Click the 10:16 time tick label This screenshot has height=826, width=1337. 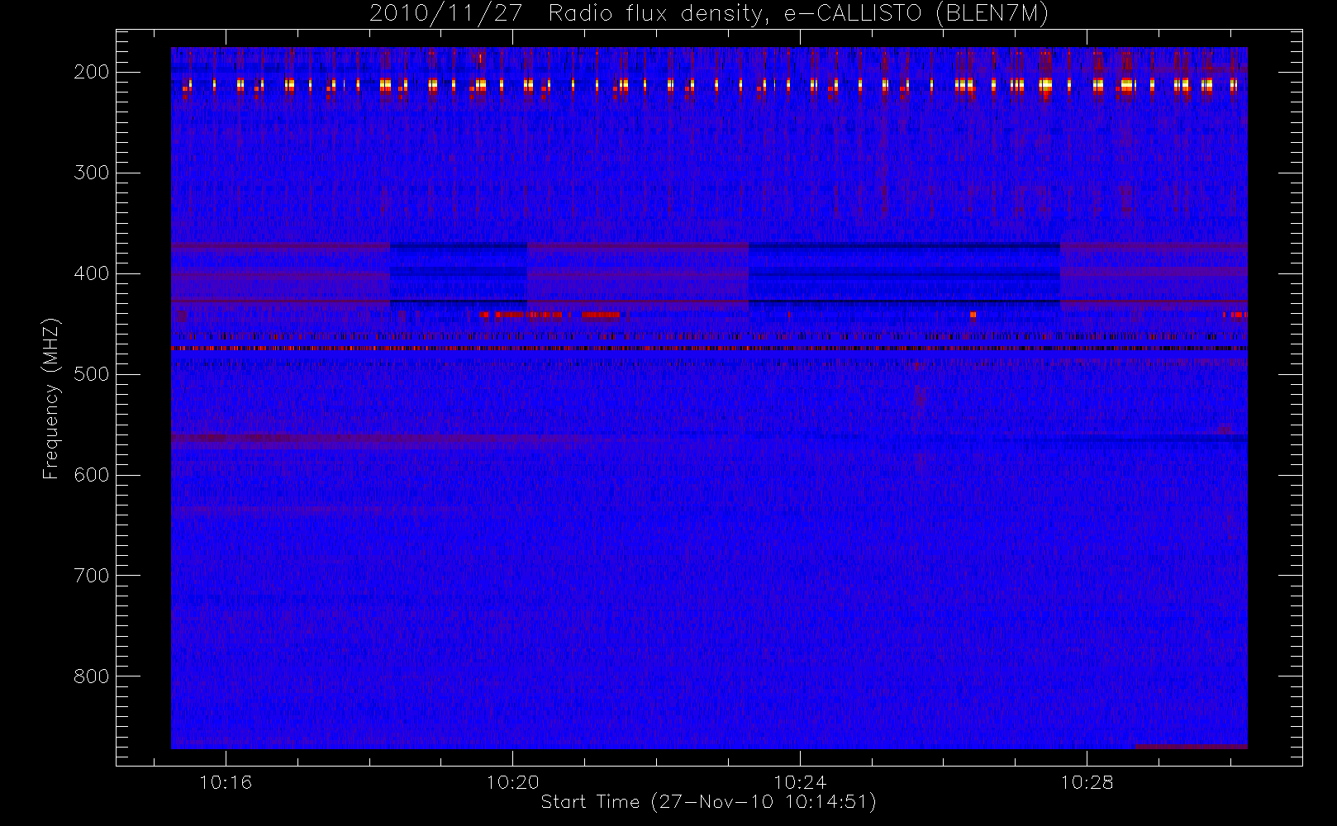tap(226, 782)
